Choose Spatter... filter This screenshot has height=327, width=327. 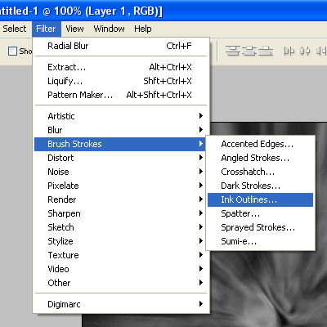[260, 213]
